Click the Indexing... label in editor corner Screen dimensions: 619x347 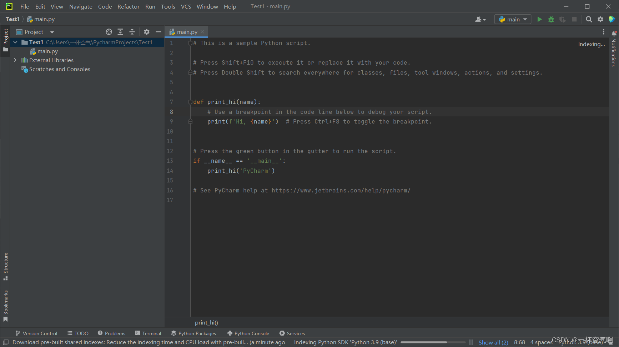592,44
